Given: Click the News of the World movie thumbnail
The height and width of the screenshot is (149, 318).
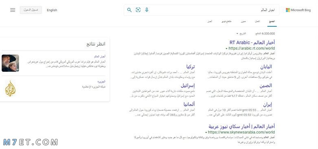Looking at the screenshot, I should click(10, 63).
